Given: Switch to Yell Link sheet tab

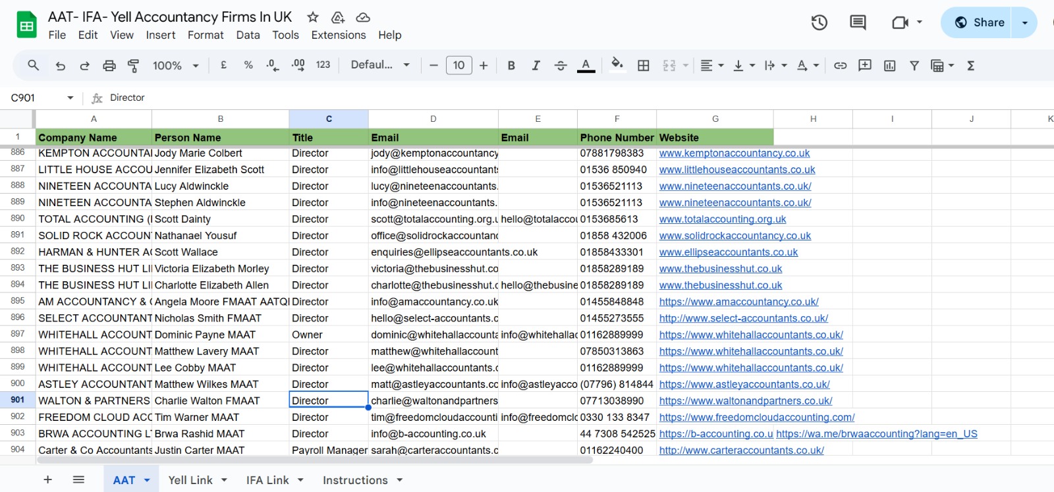Looking at the screenshot, I should [198, 480].
